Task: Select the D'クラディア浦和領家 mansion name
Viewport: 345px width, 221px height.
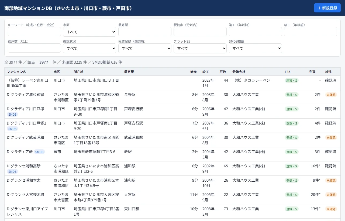Action: (x=25, y=95)
